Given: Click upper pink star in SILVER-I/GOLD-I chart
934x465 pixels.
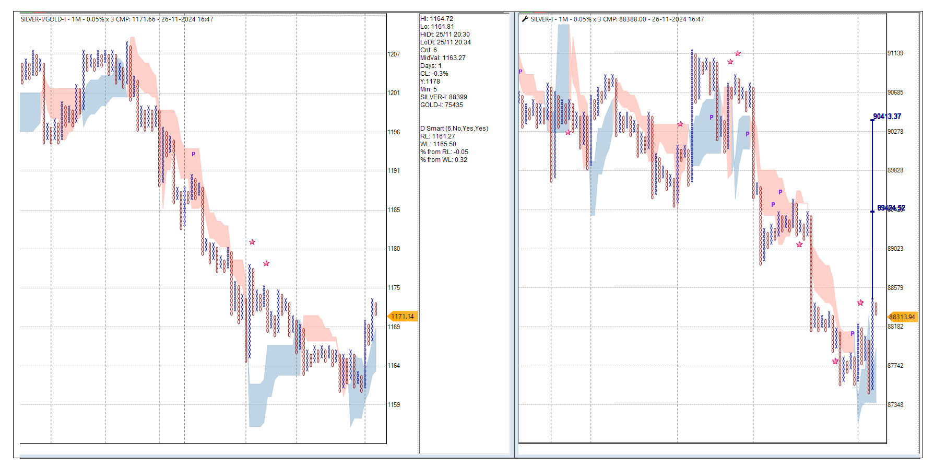Looking at the screenshot, I should [252, 242].
